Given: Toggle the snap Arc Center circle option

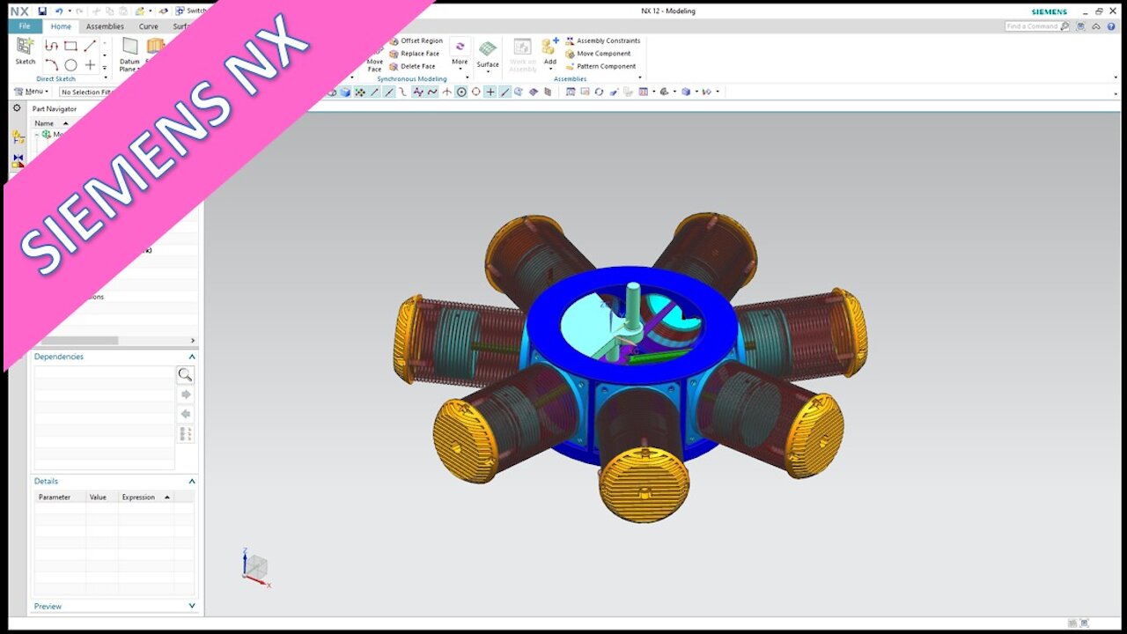Looking at the screenshot, I should 460,92.
